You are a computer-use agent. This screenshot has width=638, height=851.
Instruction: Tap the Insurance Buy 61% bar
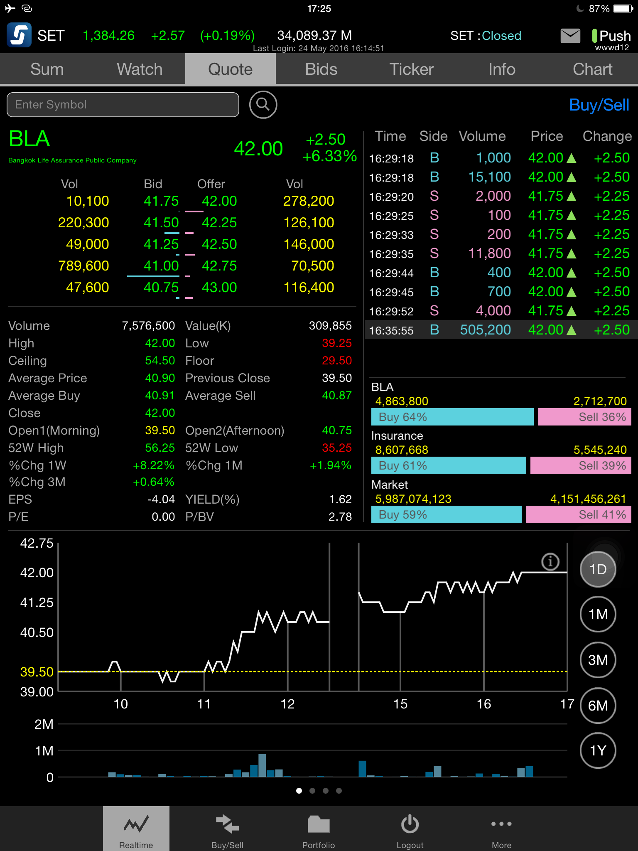[449, 465]
